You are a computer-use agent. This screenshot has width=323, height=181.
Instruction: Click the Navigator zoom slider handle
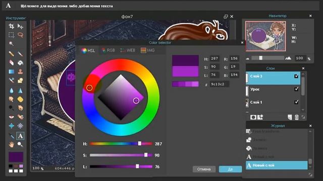[261, 58]
